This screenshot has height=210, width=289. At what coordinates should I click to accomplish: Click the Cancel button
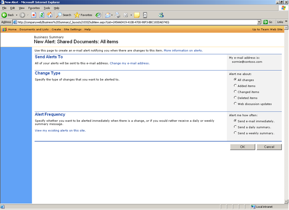pos(269,147)
